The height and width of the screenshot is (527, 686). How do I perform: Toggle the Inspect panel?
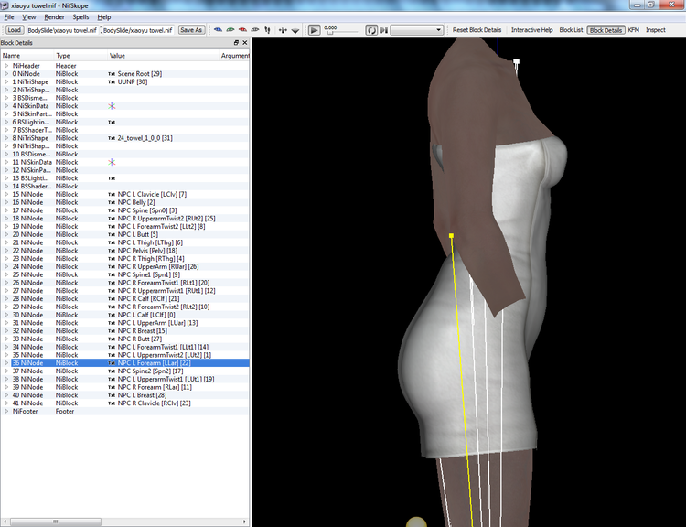[656, 30]
